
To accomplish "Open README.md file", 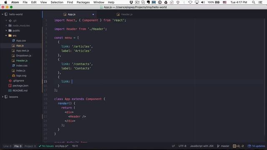I will coord(20,90).
